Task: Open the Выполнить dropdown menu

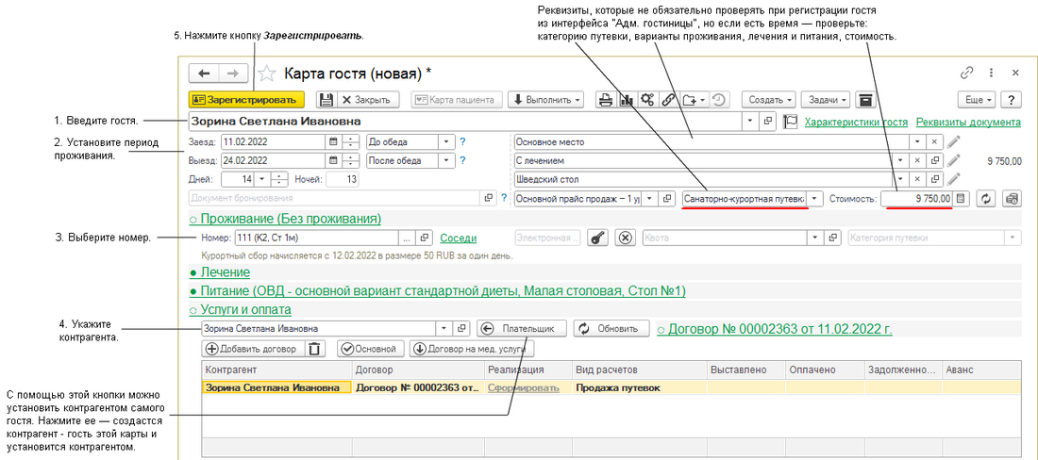Action: tap(546, 99)
